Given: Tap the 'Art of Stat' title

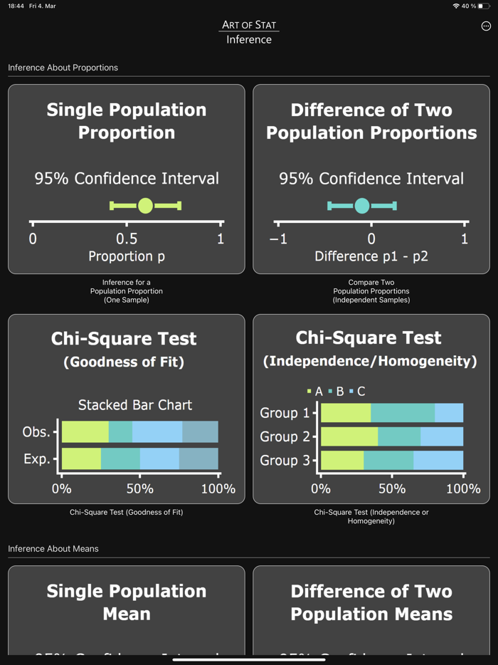Looking at the screenshot, I should pyautogui.click(x=248, y=24).
